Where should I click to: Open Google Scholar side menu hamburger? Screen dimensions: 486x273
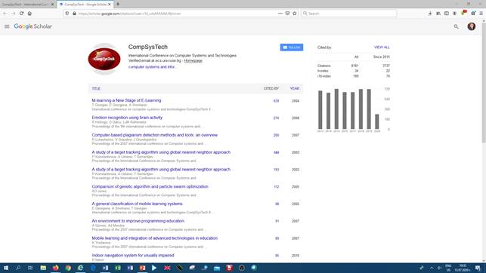(x=7, y=26)
